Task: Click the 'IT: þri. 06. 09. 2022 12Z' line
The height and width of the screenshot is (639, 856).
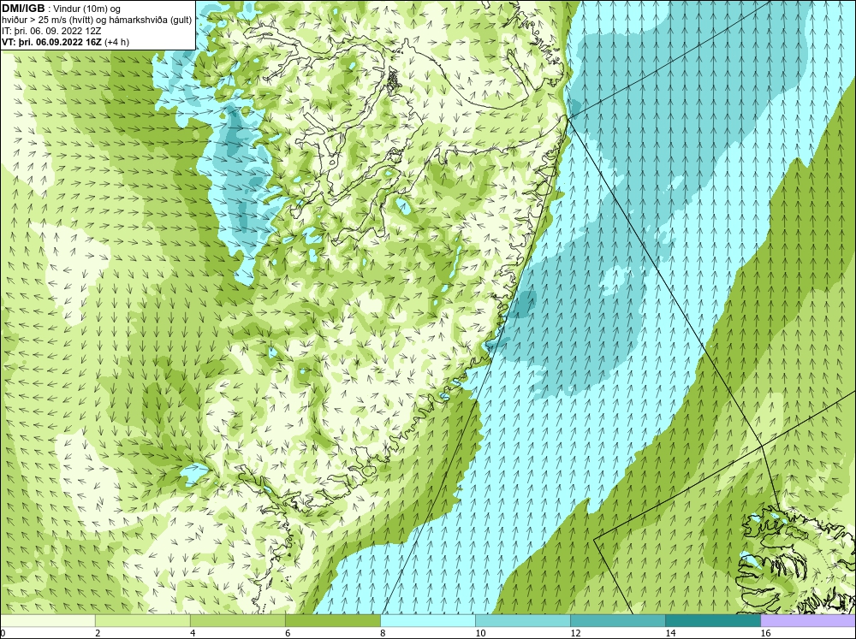Action: click(51, 31)
